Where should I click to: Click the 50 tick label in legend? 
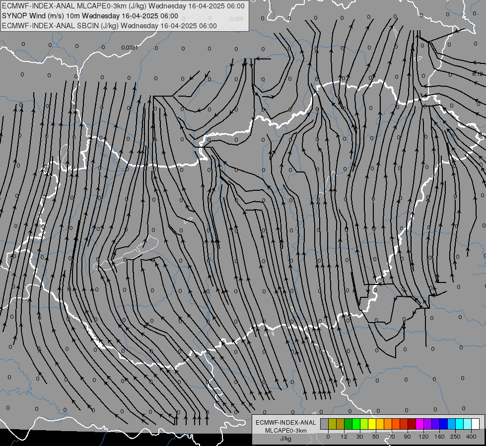pyautogui.click(x=376, y=437)
